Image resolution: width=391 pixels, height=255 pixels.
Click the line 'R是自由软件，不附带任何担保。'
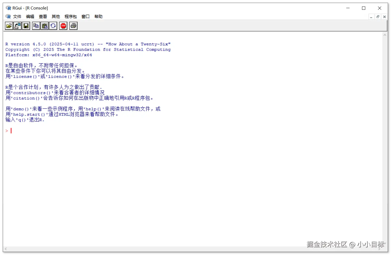(41, 66)
